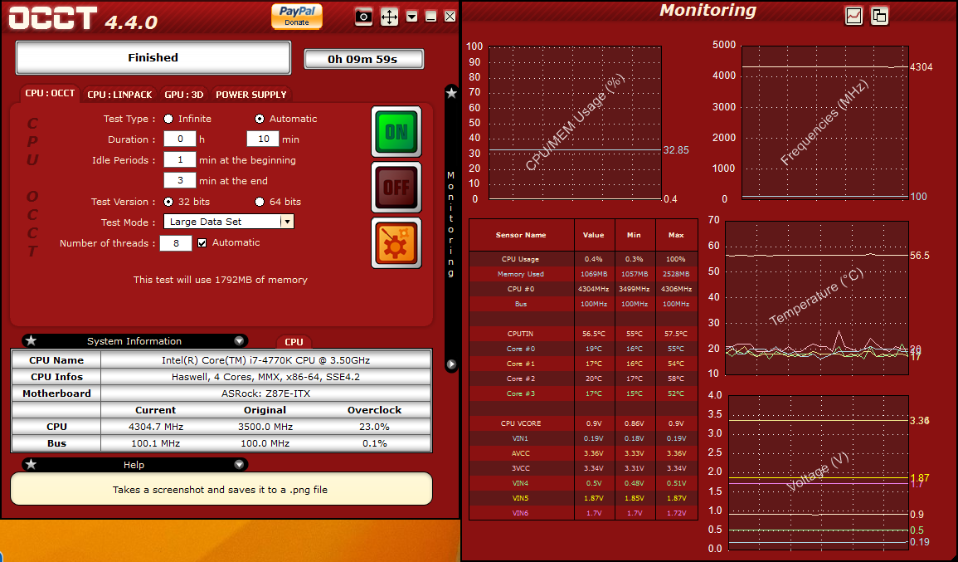
Task: Click the 0h 09m 59s timer display
Action: pyautogui.click(x=363, y=59)
